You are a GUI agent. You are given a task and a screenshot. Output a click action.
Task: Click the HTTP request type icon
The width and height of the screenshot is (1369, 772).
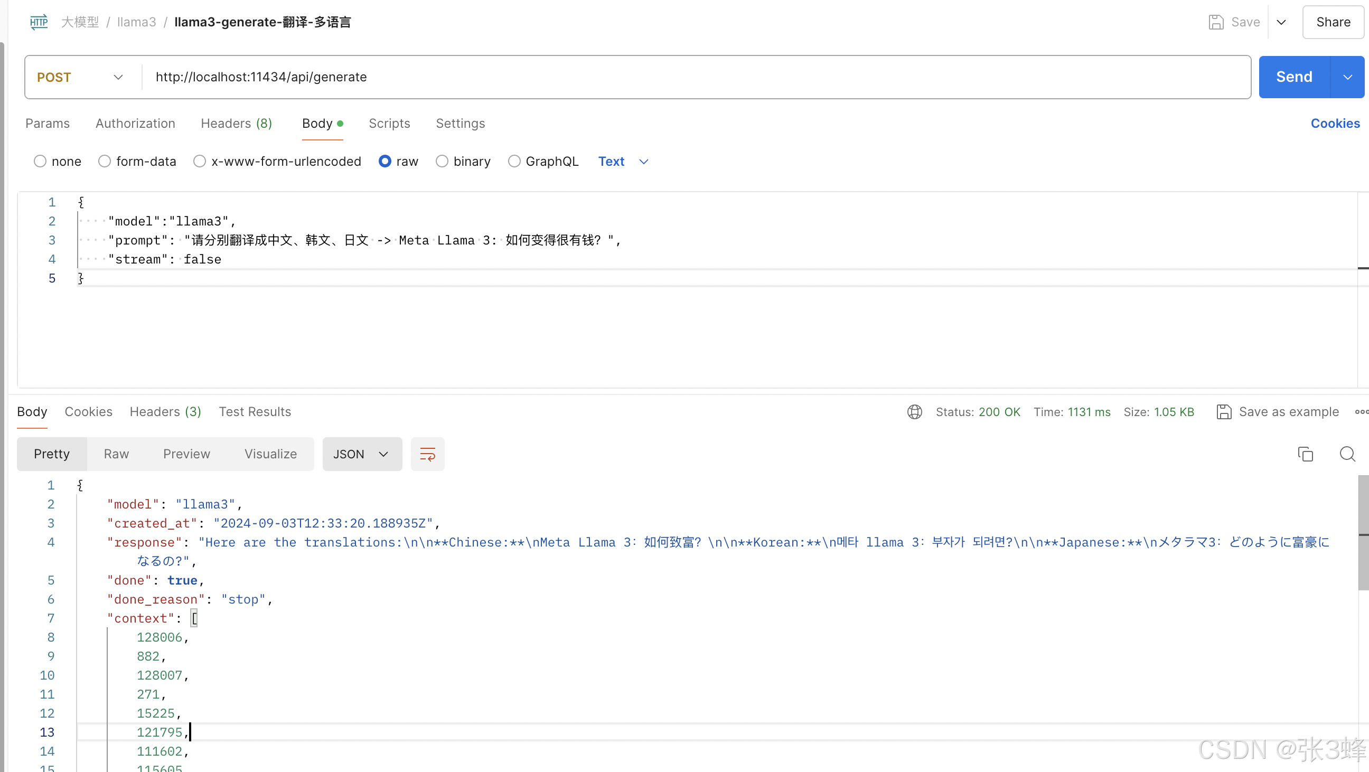[x=38, y=22]
